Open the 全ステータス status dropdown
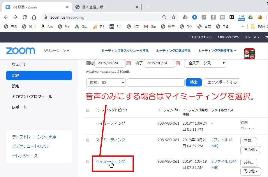Screen dimensions: 268x177 [205, 63]
